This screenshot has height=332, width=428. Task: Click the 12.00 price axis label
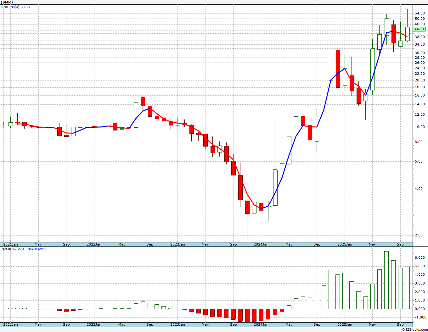[x=420, y=114]
